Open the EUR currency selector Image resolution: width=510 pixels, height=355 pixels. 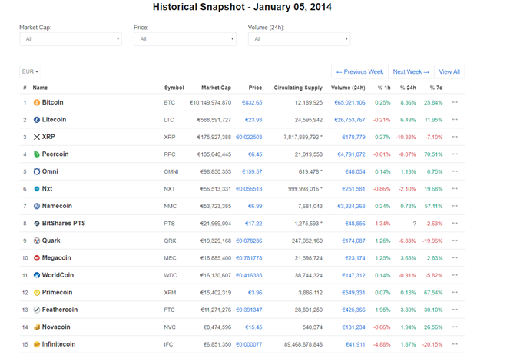pyautogui.click(x=30, y=71)
